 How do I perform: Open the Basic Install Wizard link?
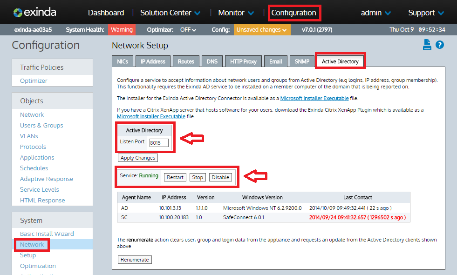click(x=47, y=234)
